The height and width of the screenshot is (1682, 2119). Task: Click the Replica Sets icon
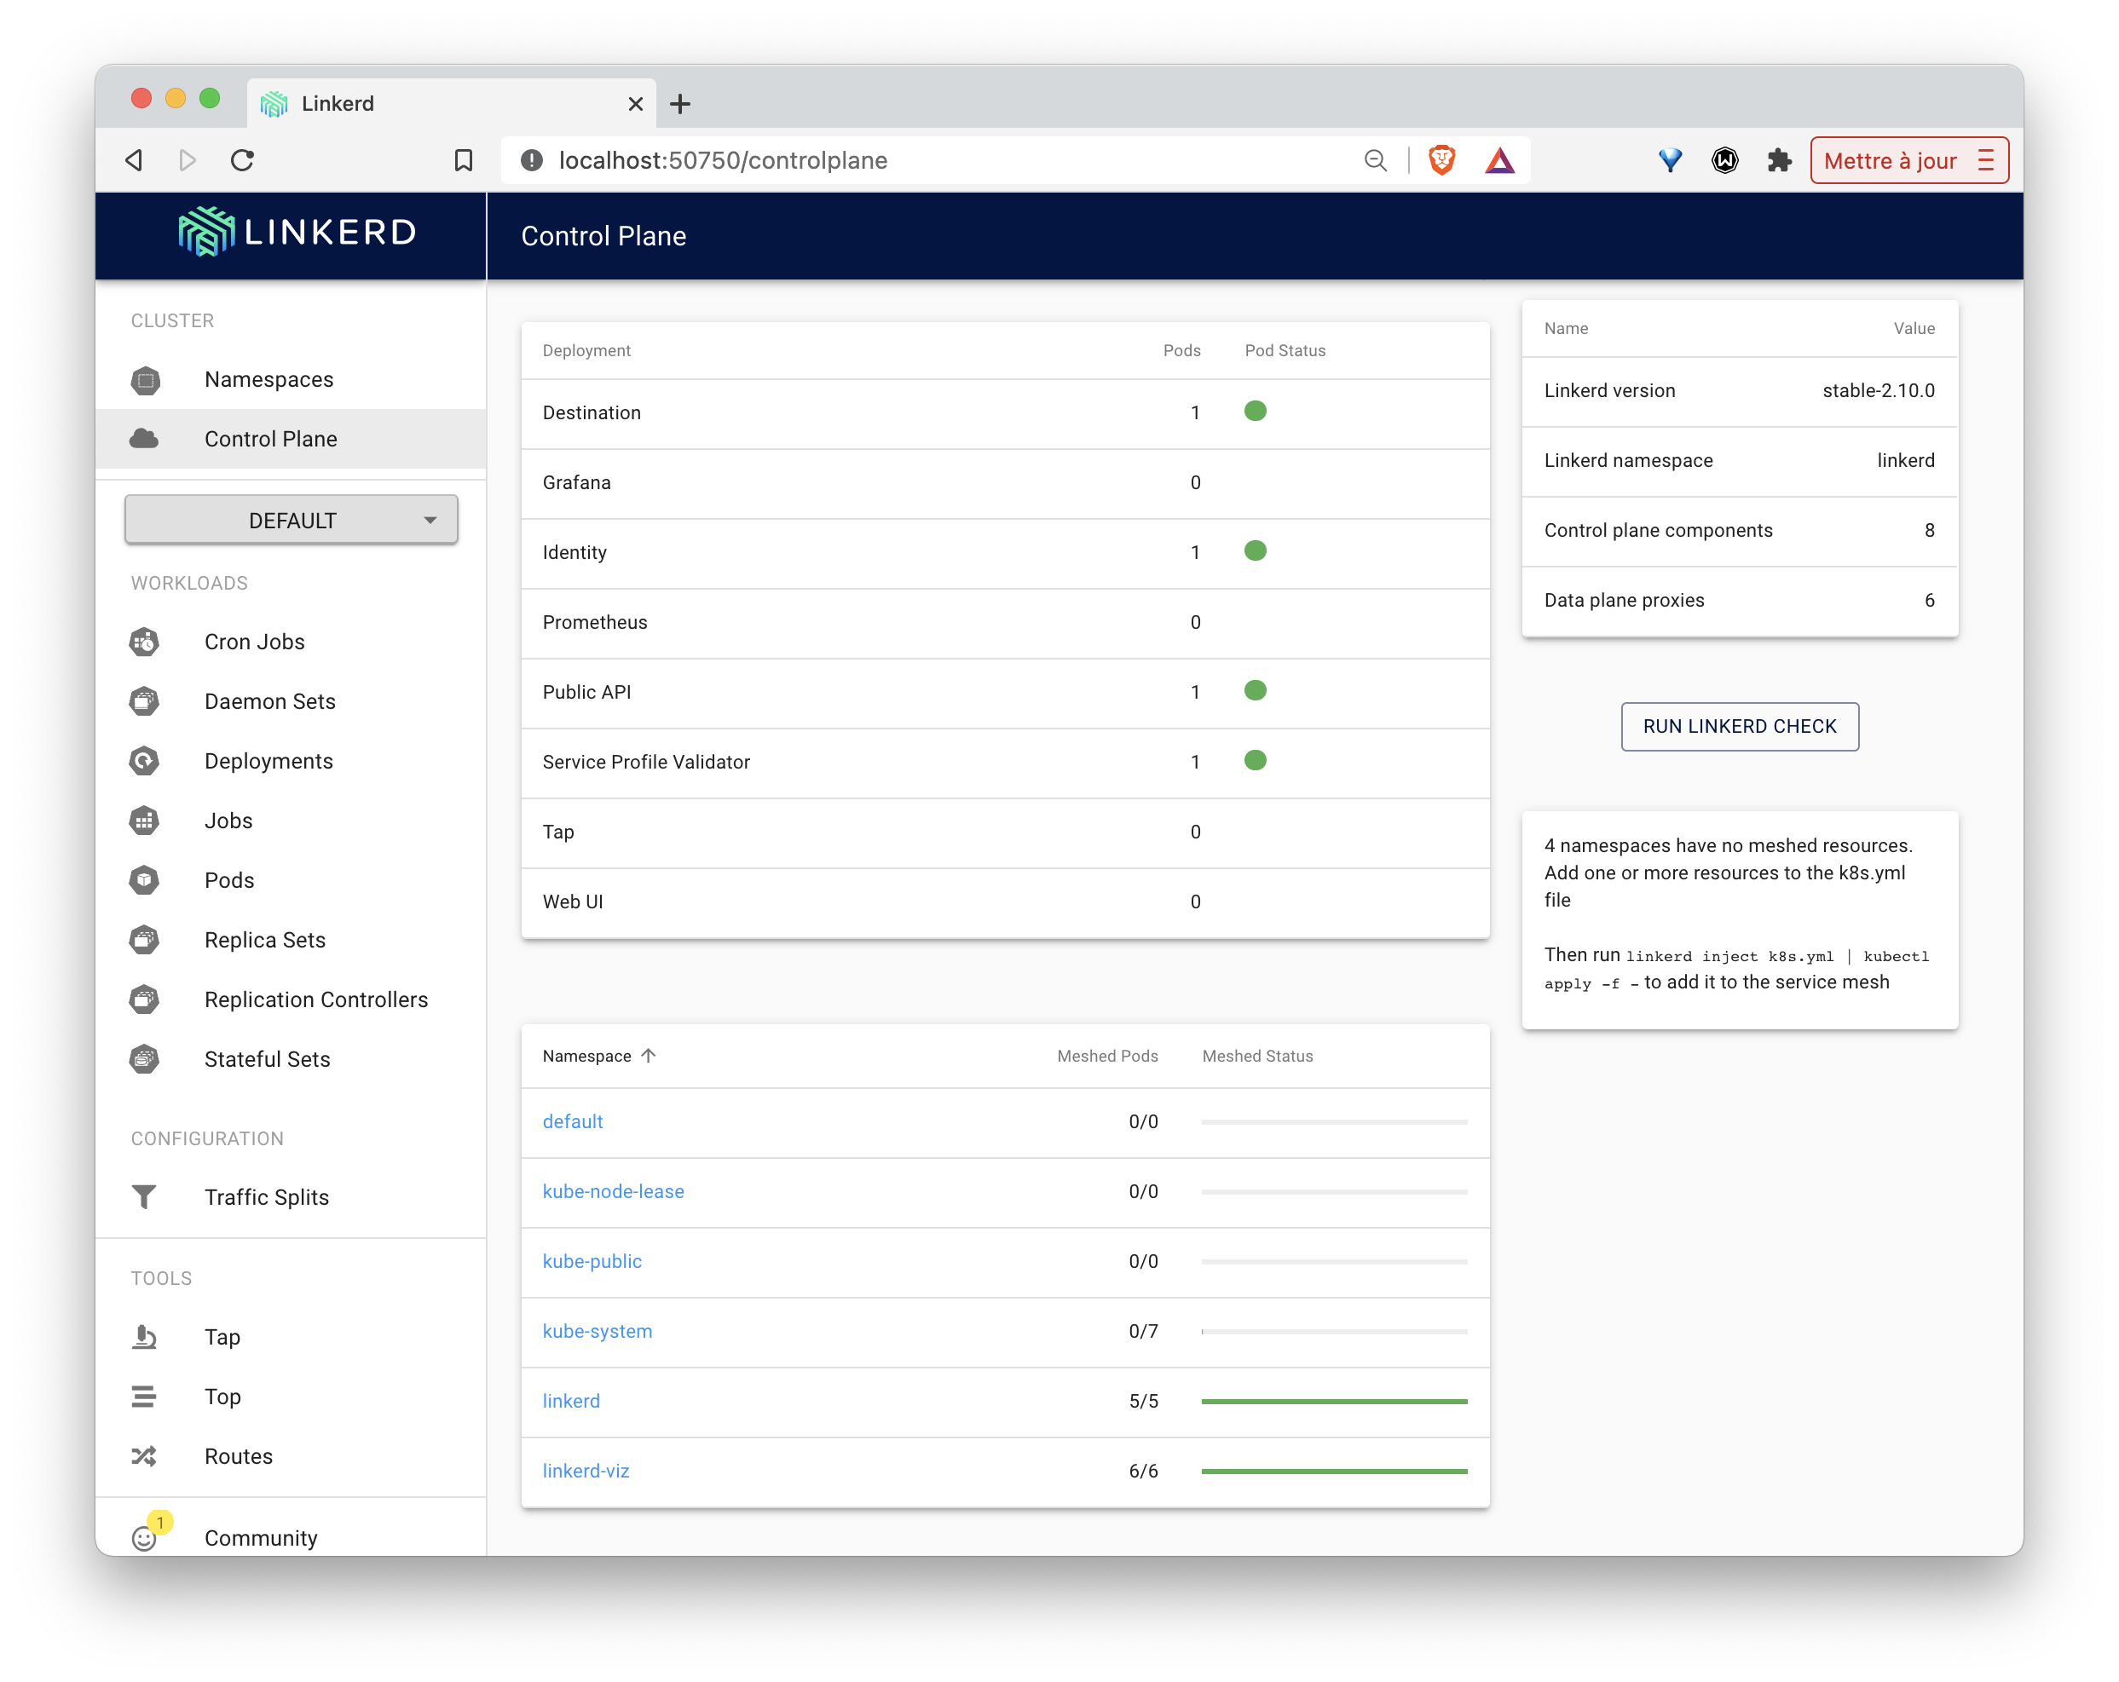(x=145, y=940)
